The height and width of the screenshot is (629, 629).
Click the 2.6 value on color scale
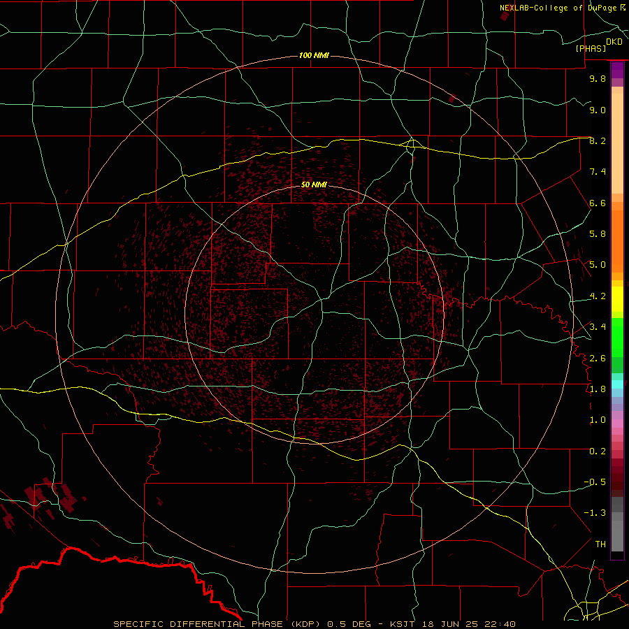[x=598, y=359]
